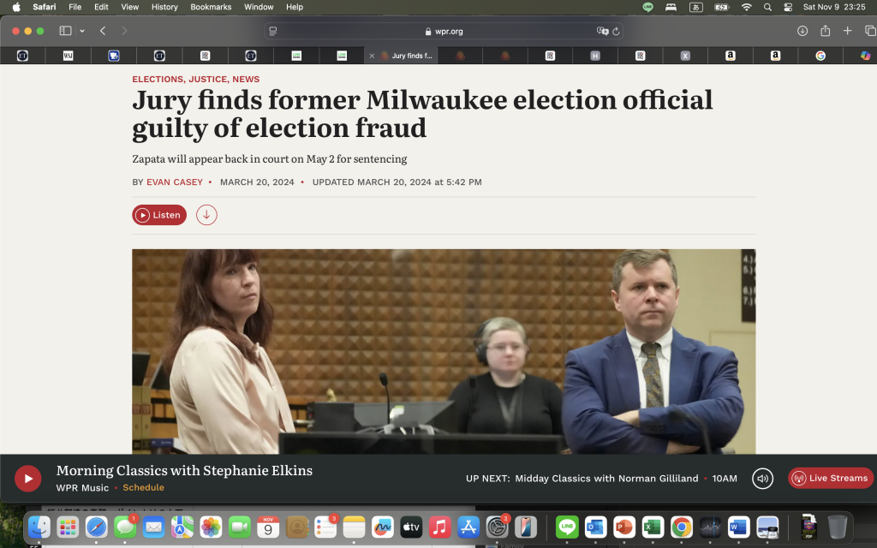Toggle the Safari sidebar

pyautogui.click(x=65, y=31)
